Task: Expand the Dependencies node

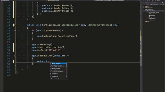Action: (147, 14)
